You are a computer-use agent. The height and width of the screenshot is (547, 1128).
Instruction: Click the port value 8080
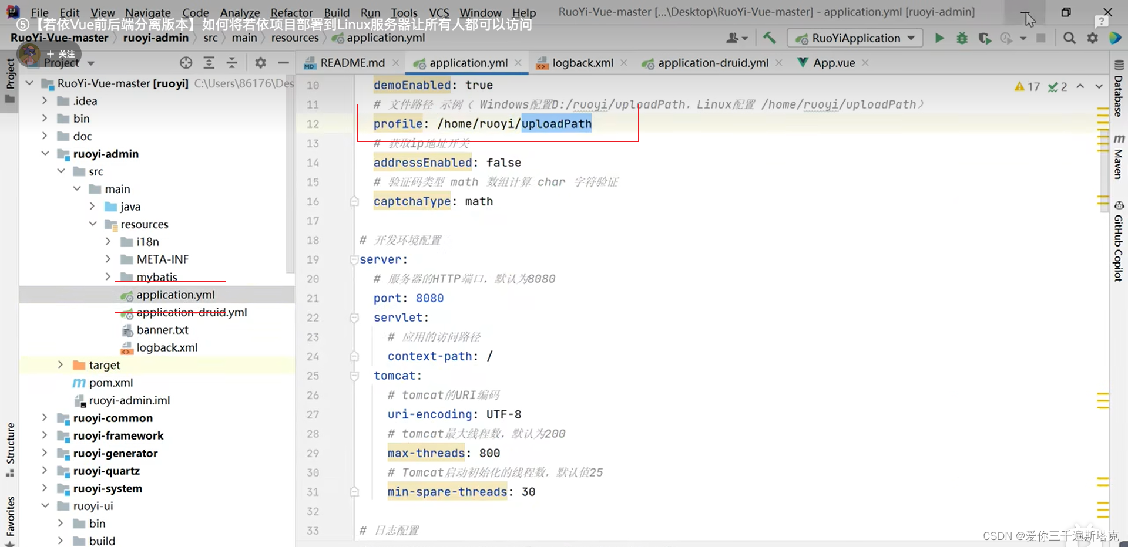(429, 298)
